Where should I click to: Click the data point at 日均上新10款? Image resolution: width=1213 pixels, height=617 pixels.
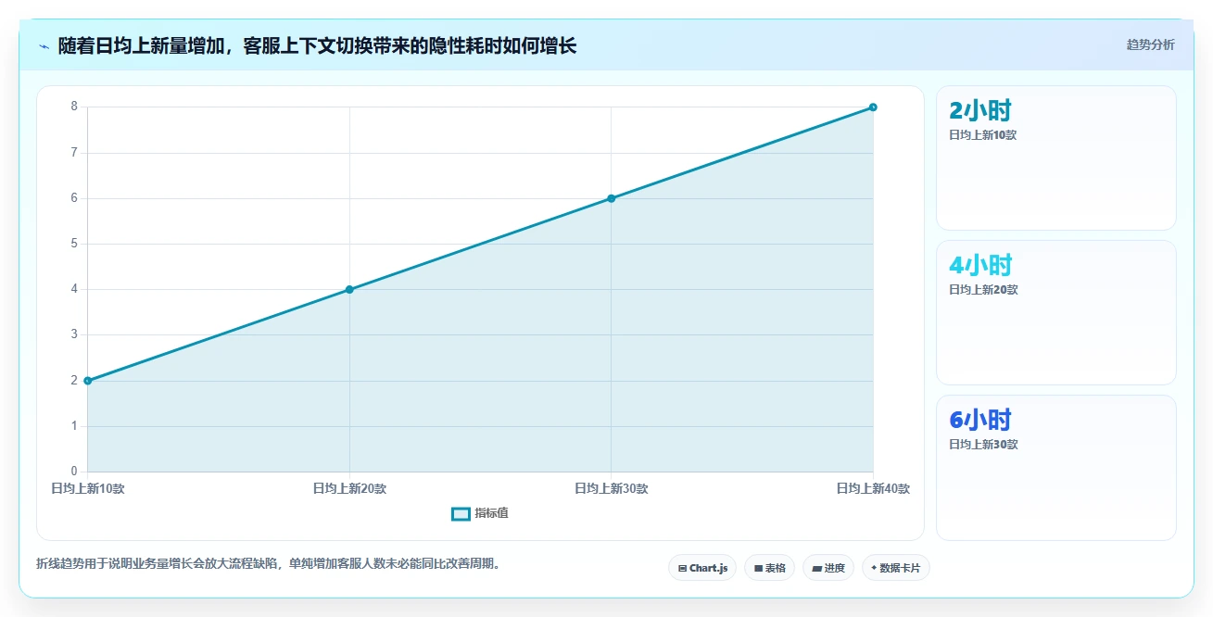click(x=88, y=381)
